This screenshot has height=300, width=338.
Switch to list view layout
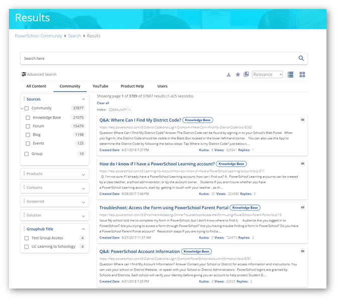tap(290, 74)
